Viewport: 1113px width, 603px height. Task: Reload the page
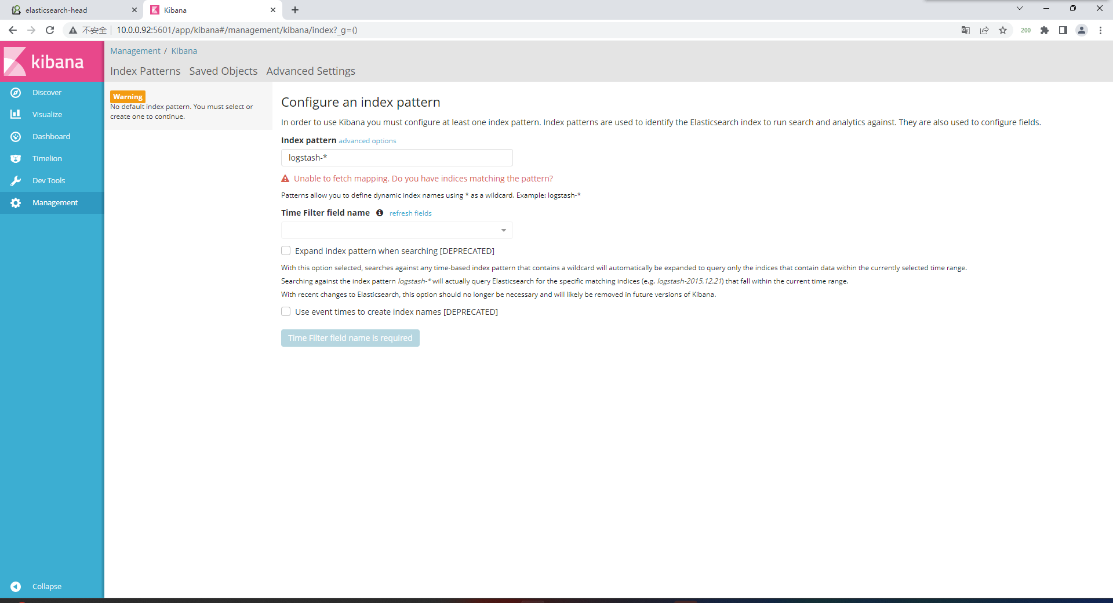pyautogui.click(x=50, y=30)
